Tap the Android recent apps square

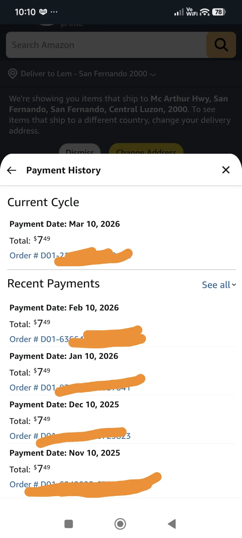(x=69, y=524)
